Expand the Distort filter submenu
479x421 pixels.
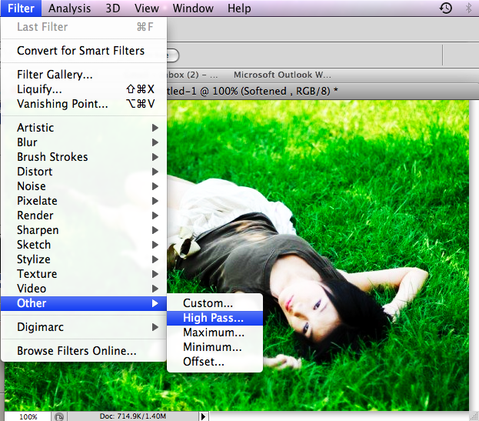84,172
